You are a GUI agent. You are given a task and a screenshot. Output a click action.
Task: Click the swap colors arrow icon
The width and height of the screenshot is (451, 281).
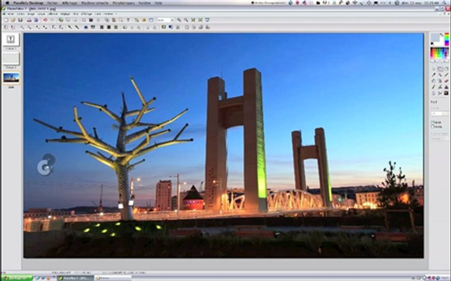pos(441,35)
